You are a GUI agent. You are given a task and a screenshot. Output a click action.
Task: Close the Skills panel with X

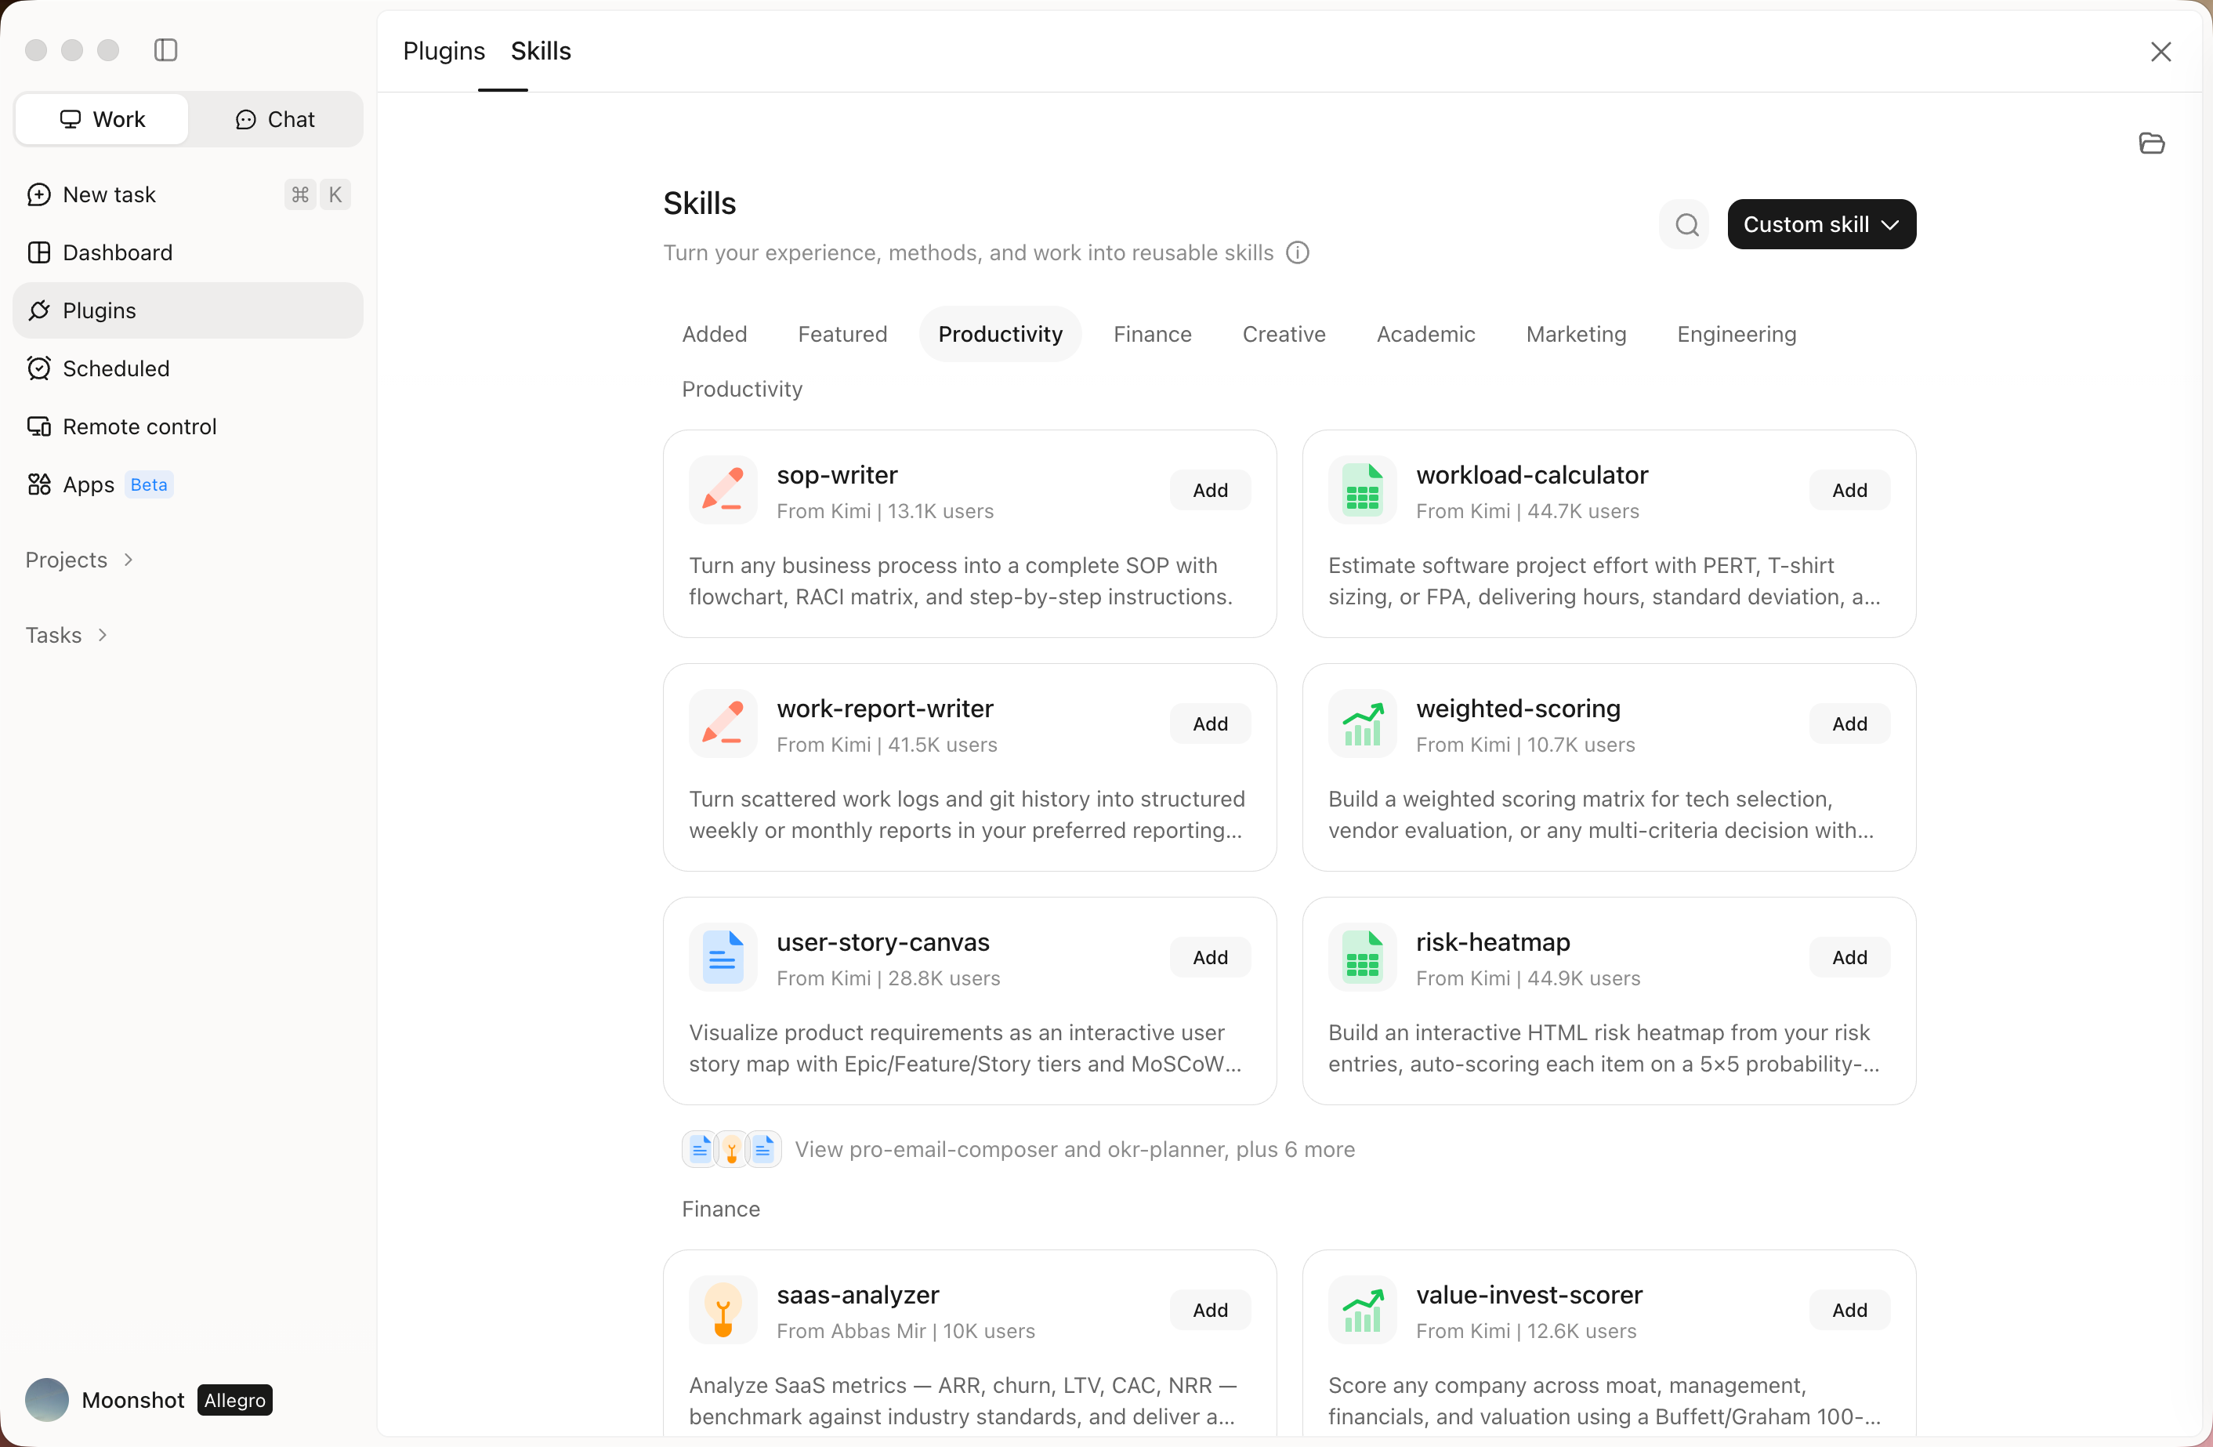2160,51
